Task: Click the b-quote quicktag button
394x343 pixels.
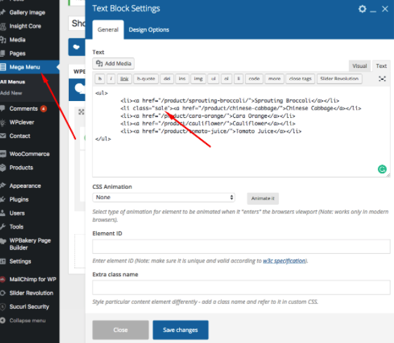Action: click(x=146, y=79)
